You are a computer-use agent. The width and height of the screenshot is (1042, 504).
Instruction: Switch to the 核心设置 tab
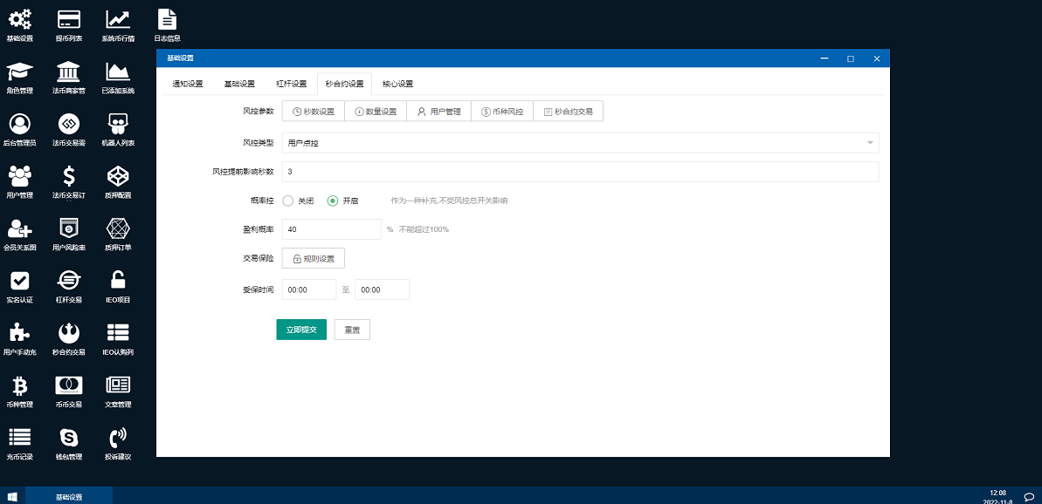pyautogui.click(x=397, y=85)
